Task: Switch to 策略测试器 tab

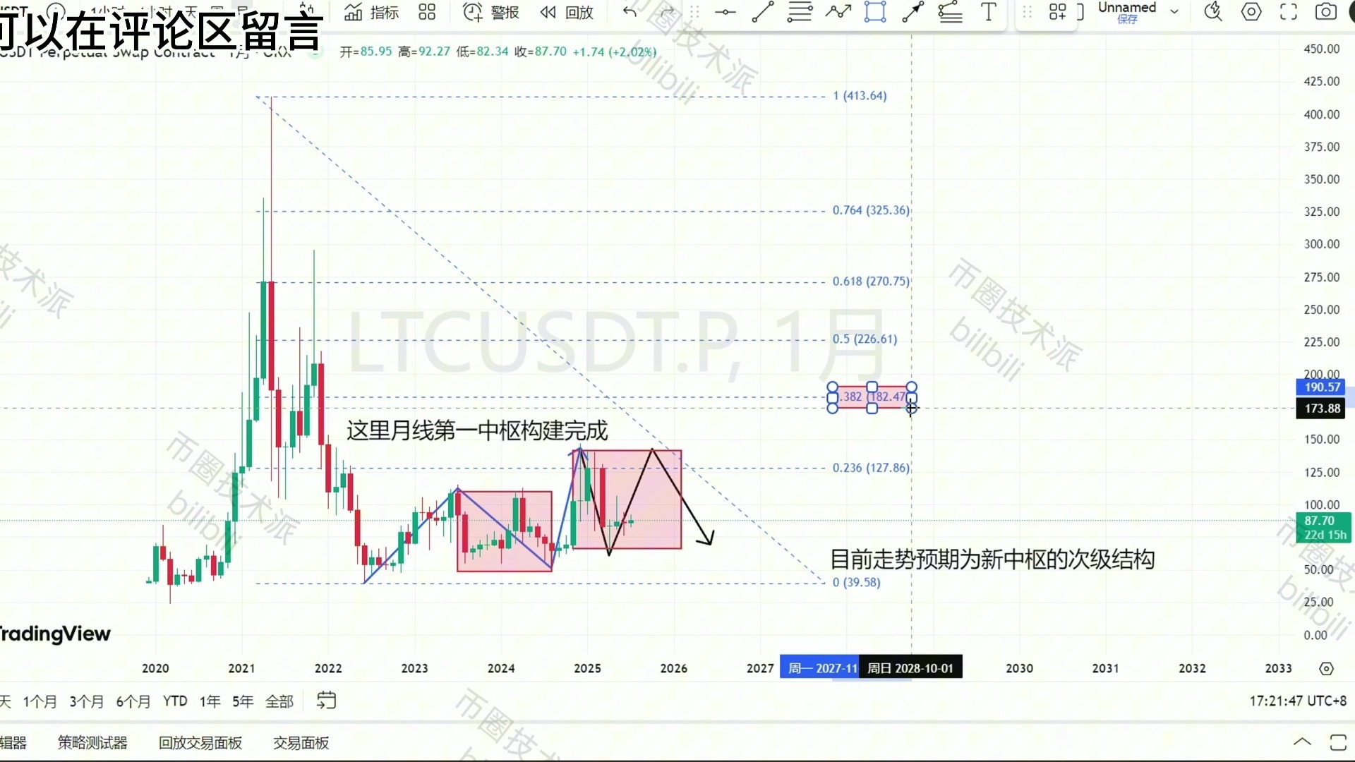Action: coord(92,742)
